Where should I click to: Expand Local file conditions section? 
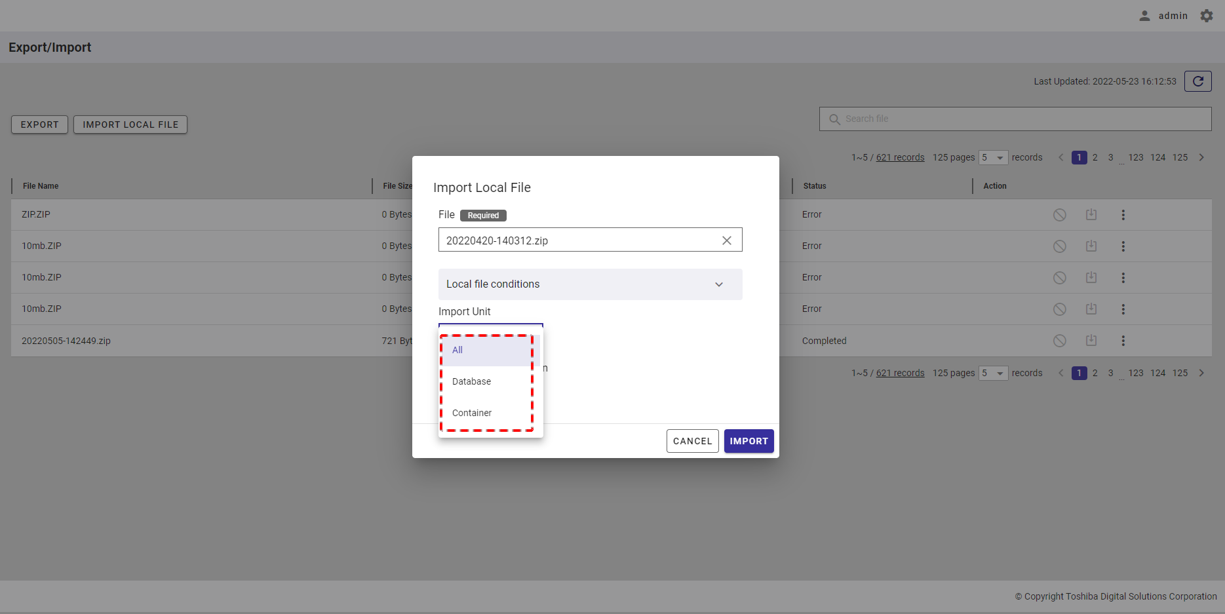[718, 284]
